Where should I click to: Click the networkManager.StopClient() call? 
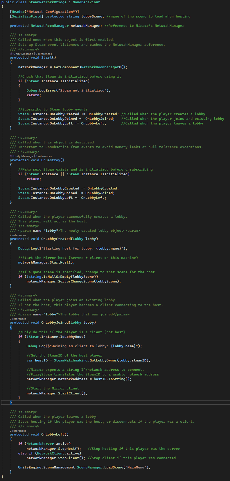(56, 458)
